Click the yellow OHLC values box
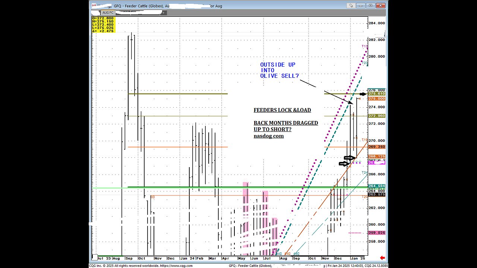The height and width of the screenshot is (268, 477). (103, 25)
